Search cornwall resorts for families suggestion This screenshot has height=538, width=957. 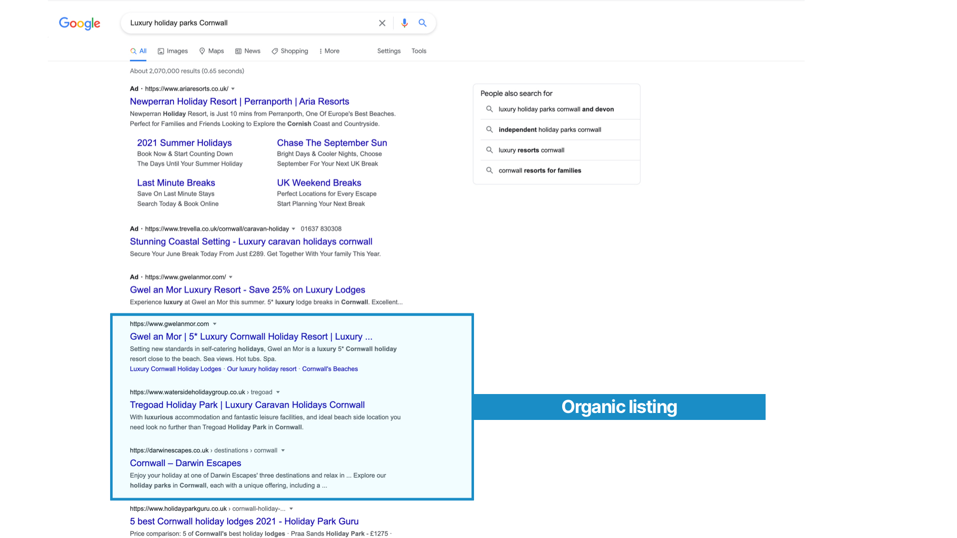(x=540, y=170)
